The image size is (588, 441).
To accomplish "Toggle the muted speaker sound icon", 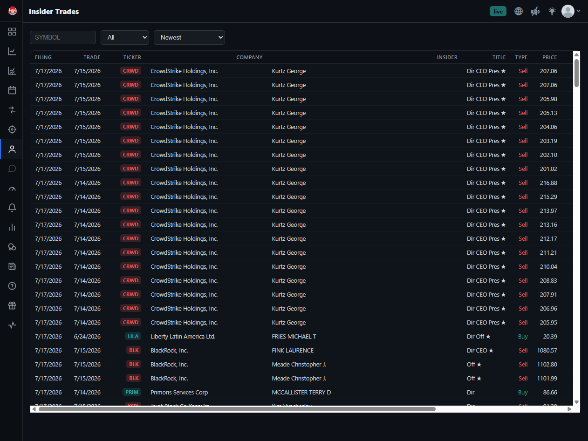I will [535, 11].
